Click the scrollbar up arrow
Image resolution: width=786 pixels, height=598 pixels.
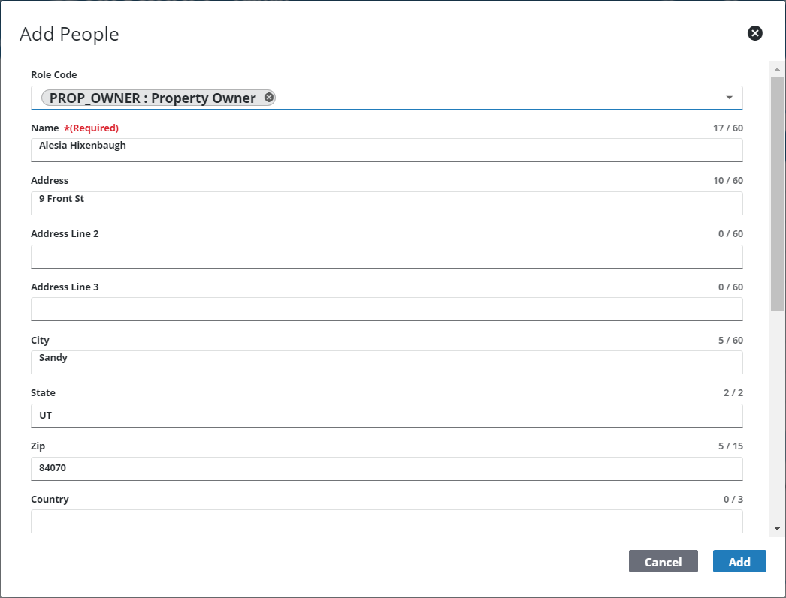pos(777,69)
